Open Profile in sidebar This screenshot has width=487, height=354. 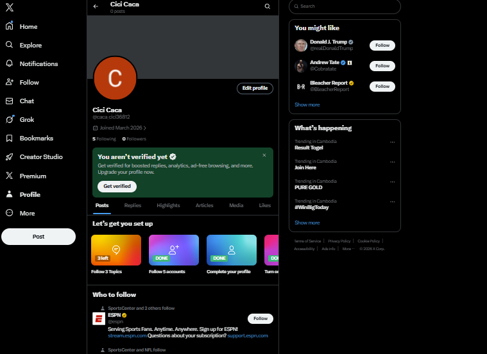(23, 194)
